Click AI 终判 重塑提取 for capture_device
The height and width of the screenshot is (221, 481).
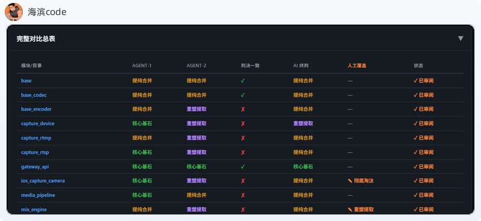(303, 124)
